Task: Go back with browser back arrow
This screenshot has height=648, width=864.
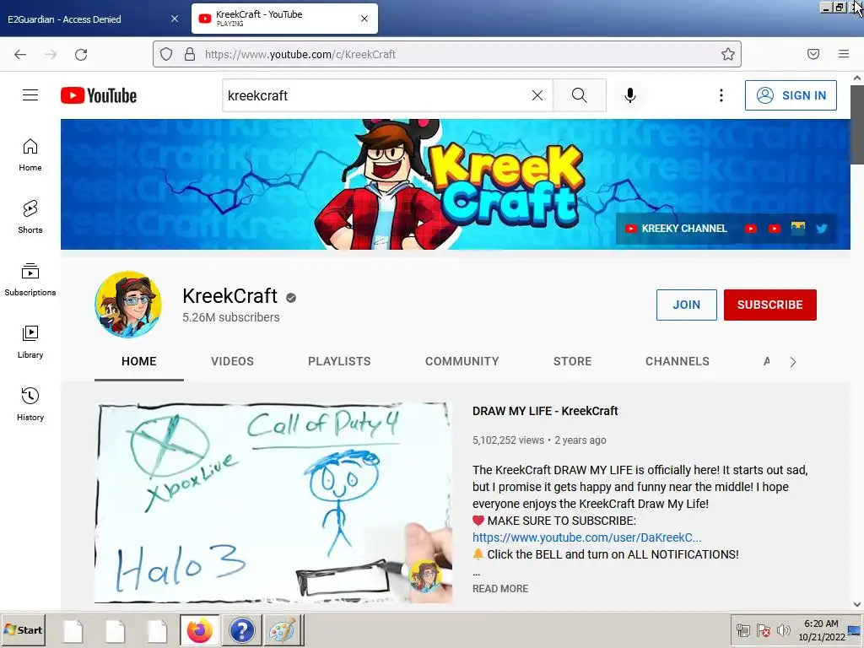Action: [x=20, y=54]
